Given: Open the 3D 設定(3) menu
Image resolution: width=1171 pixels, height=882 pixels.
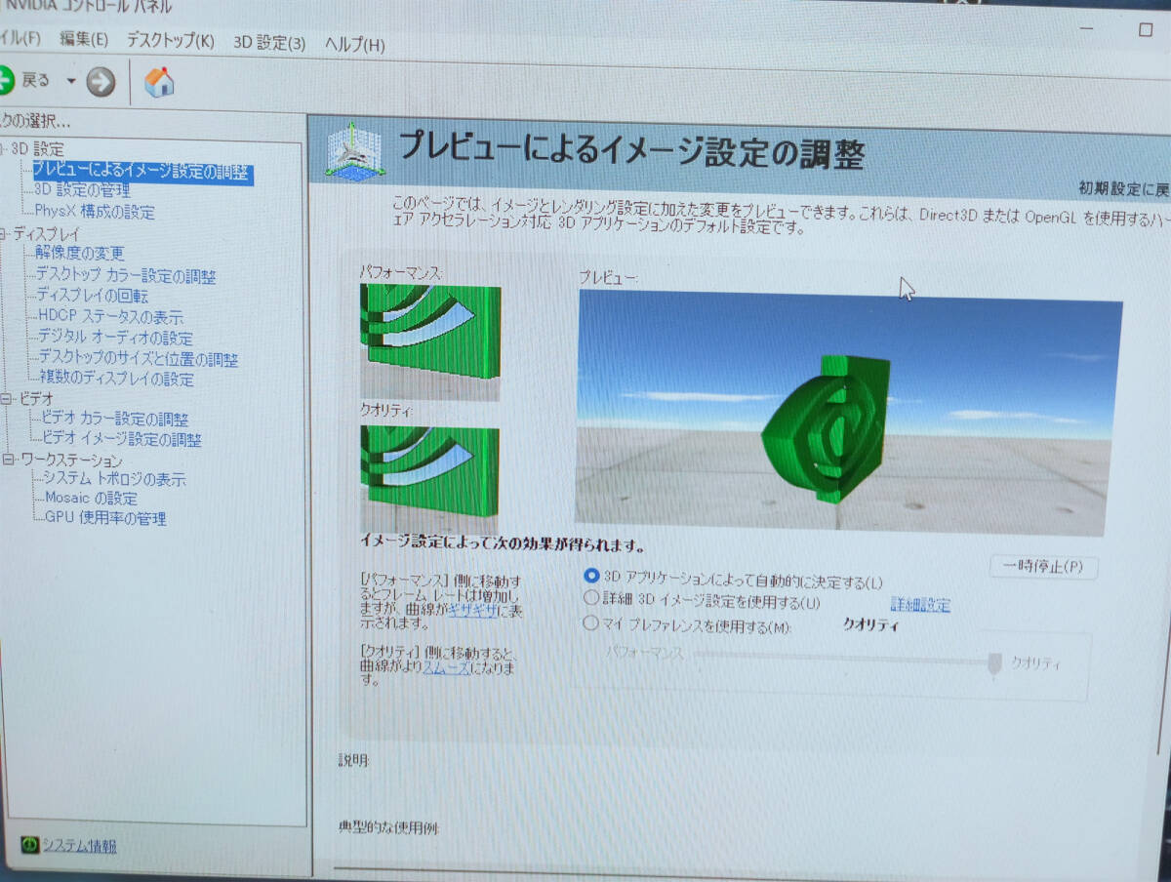Looking at the screenshot, I should tap(269, 43).
